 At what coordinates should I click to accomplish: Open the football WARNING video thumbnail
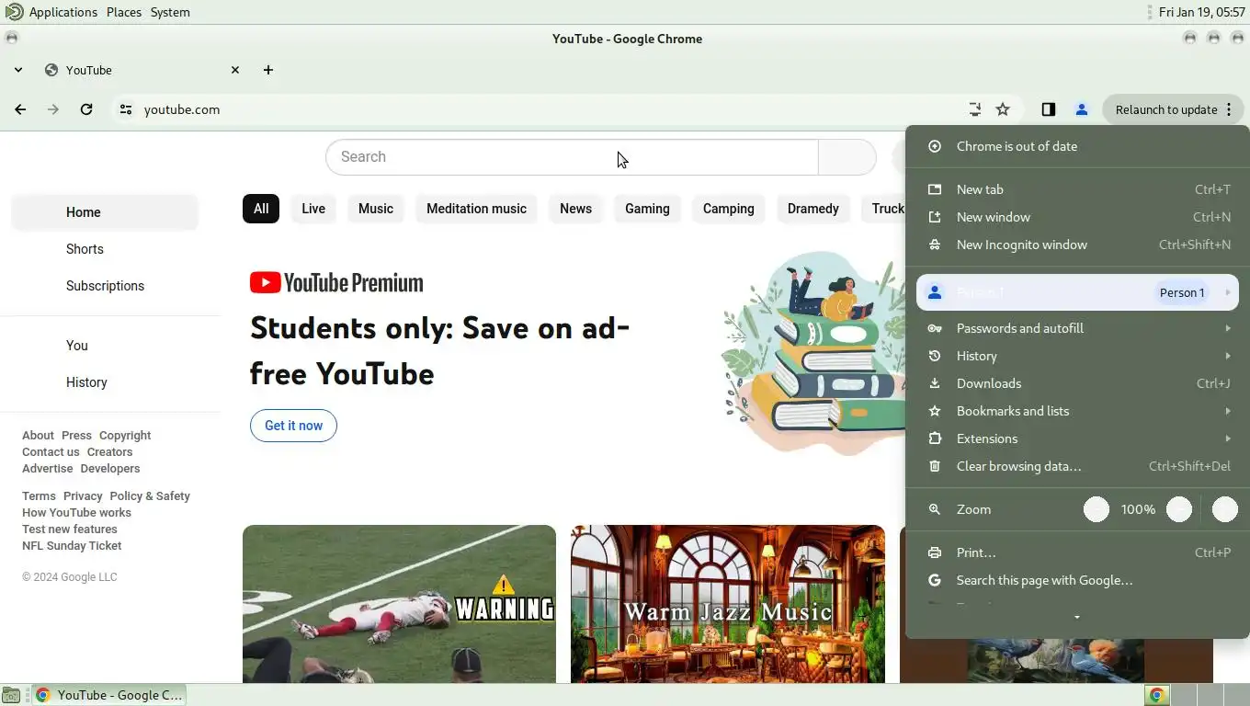399,604
